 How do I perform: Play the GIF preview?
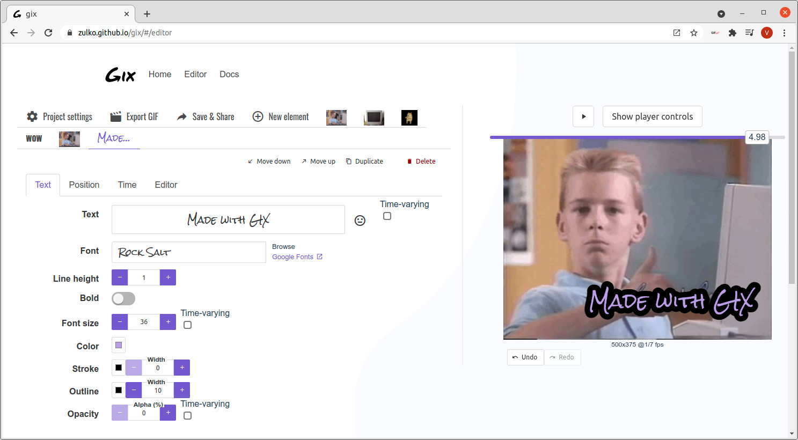click(x=583, y=116)
